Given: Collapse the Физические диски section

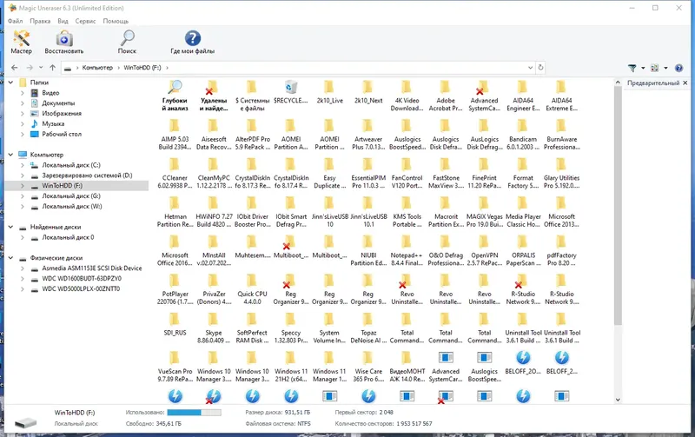Looking at the screenshot, I should [10, 258].
